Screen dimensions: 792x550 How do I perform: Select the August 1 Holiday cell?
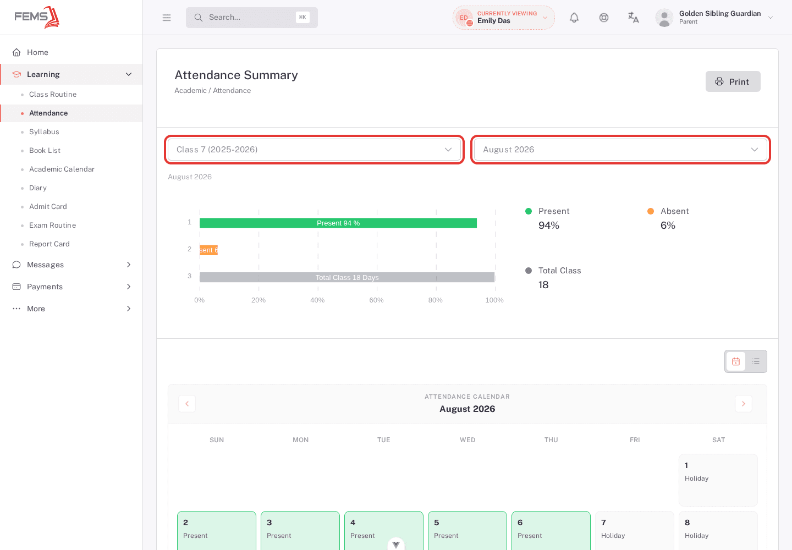tap(718, 480)
